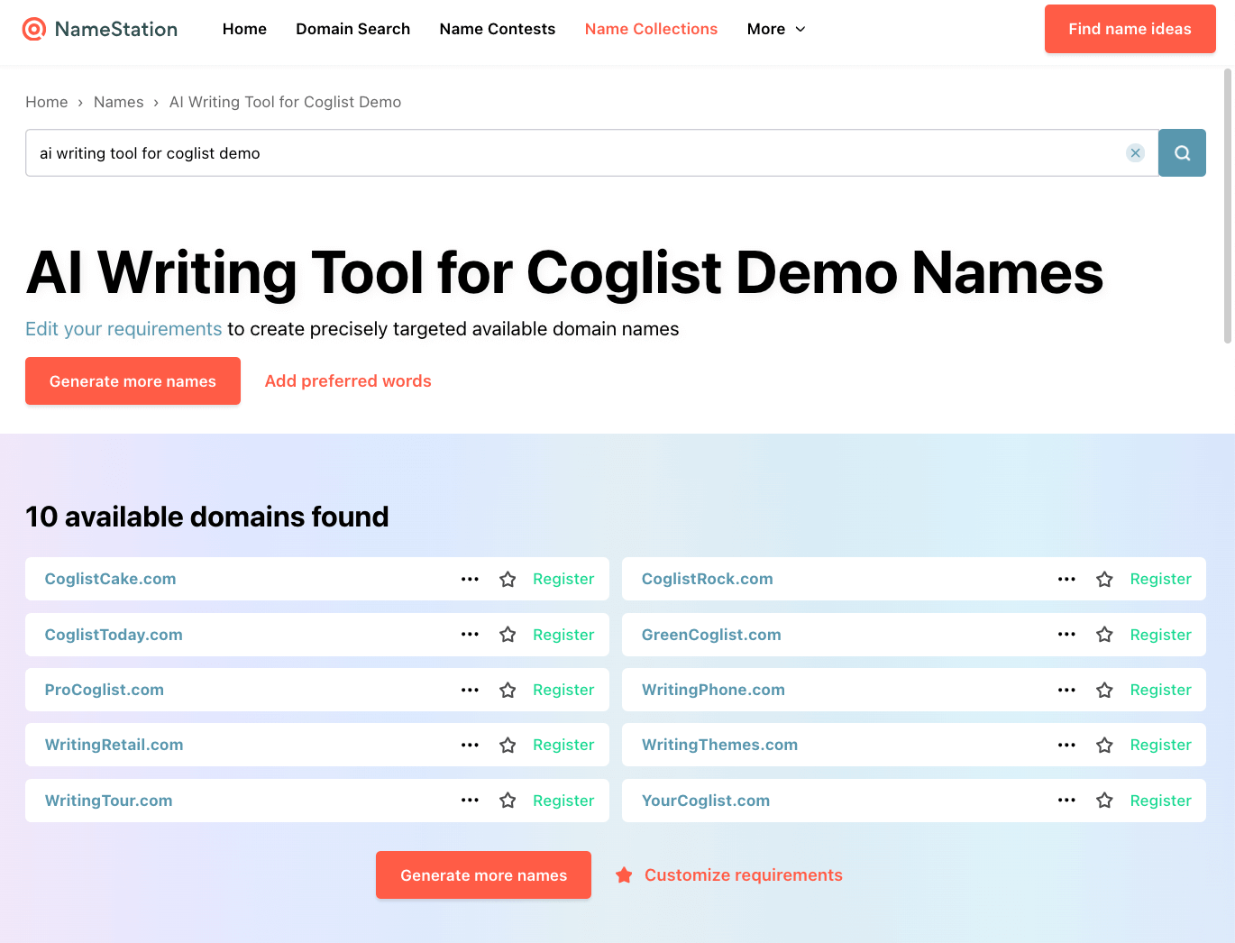Click the upper Generate more names button
The image size is (1235, 943).
pyautogui.click(x=133, y=381)
